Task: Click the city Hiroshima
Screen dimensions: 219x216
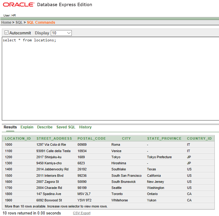Action: (x=119, y=163)
